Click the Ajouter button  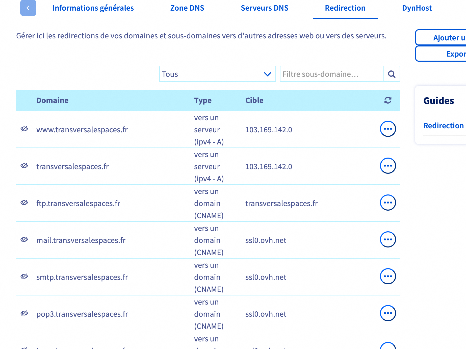[444, 38]
